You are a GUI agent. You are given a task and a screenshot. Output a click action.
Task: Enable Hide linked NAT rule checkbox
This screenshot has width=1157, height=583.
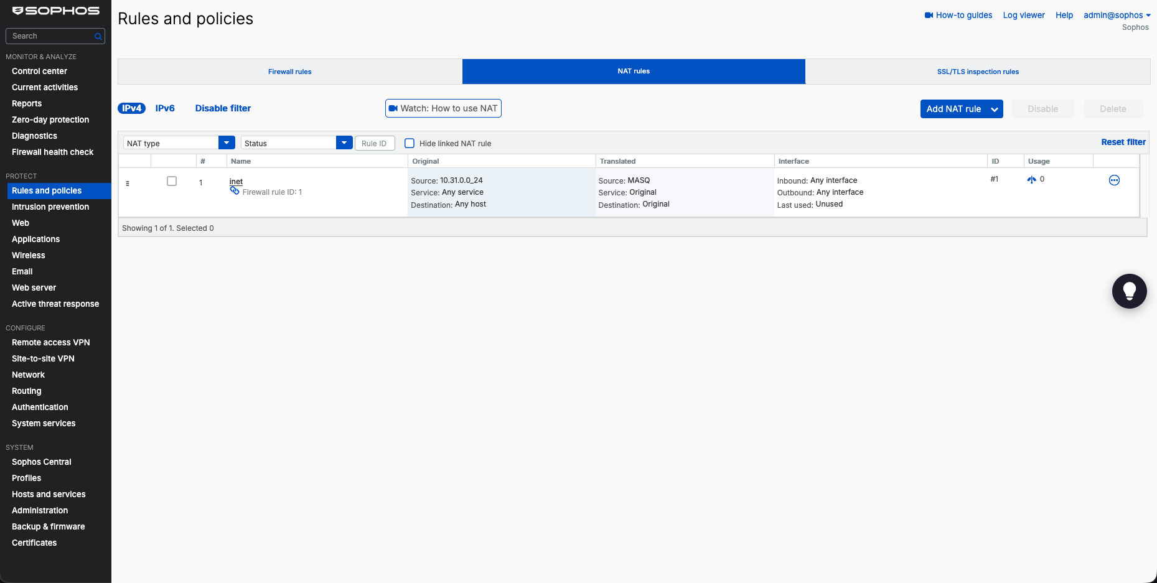410,143
